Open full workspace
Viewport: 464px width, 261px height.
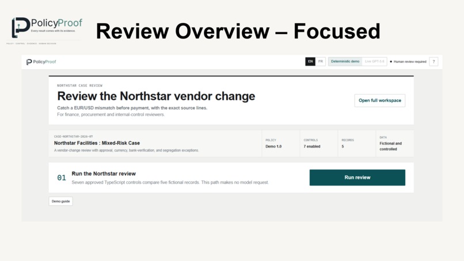click(380, 100)
